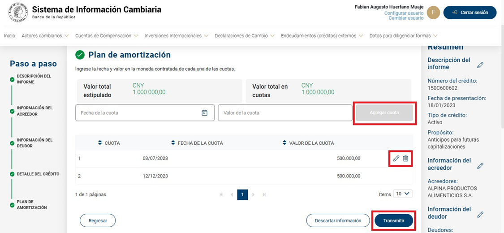504x233 pixels.
Task: Click the calendar icon in date field
Action: click(x=204, y=113)
